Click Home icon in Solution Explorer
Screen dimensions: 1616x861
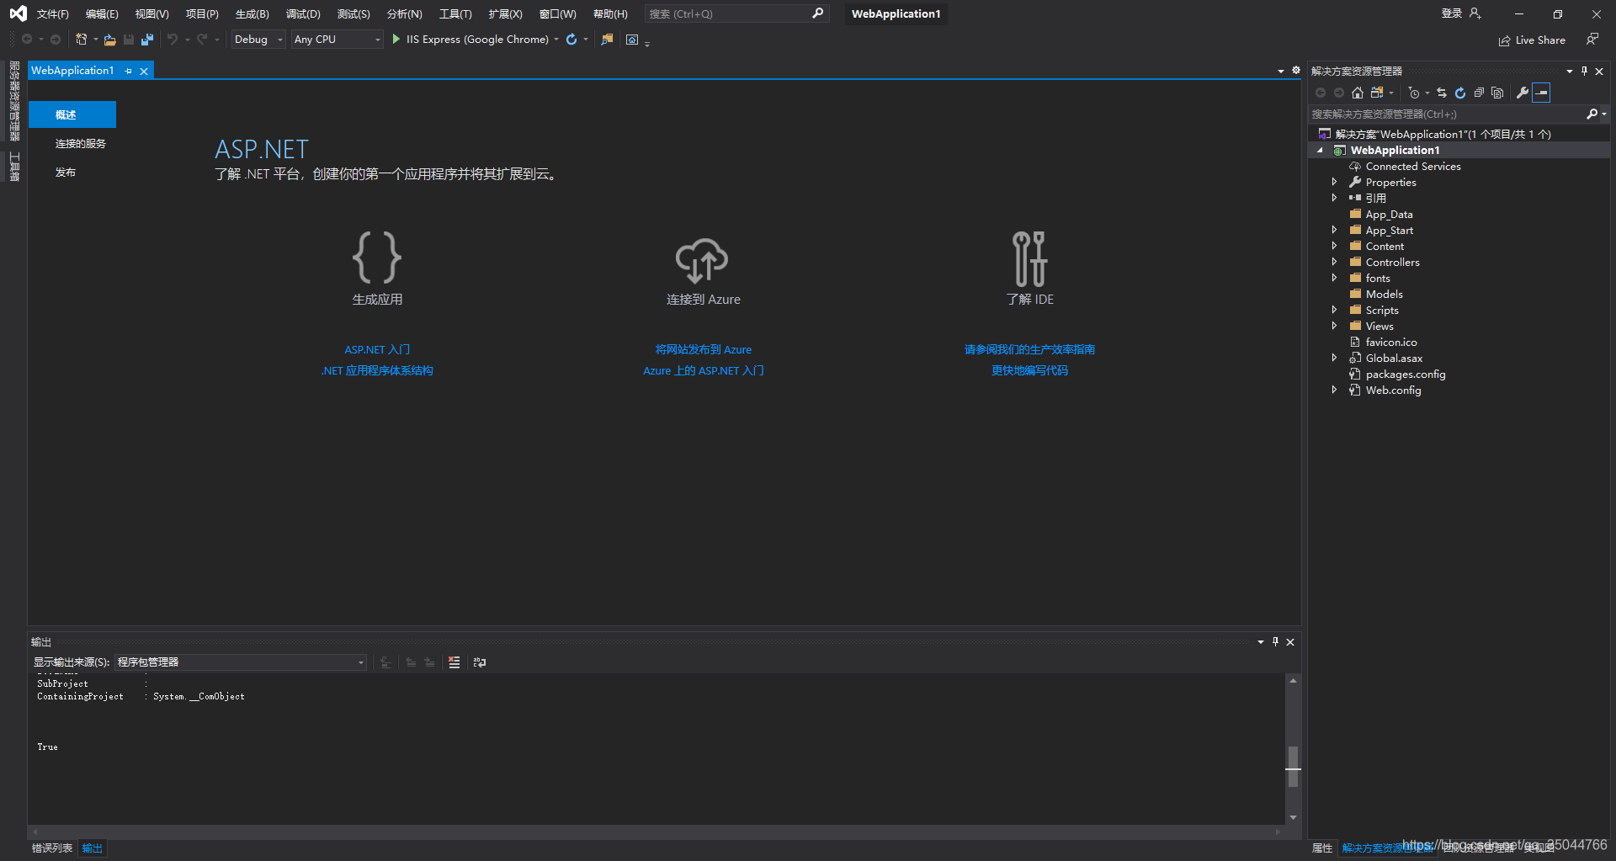click(x=1358, y=93)
